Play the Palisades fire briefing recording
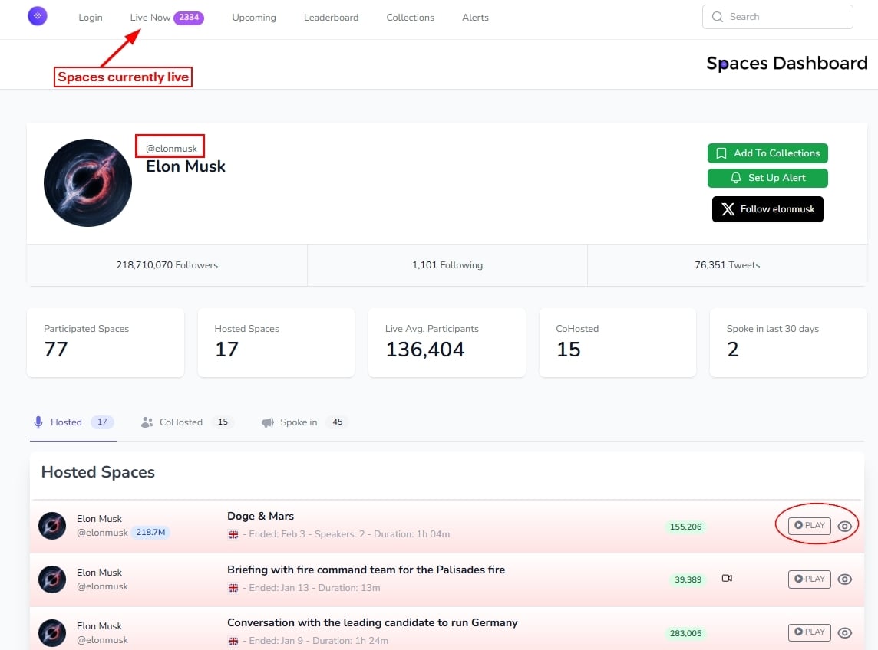 pos(809,579)
